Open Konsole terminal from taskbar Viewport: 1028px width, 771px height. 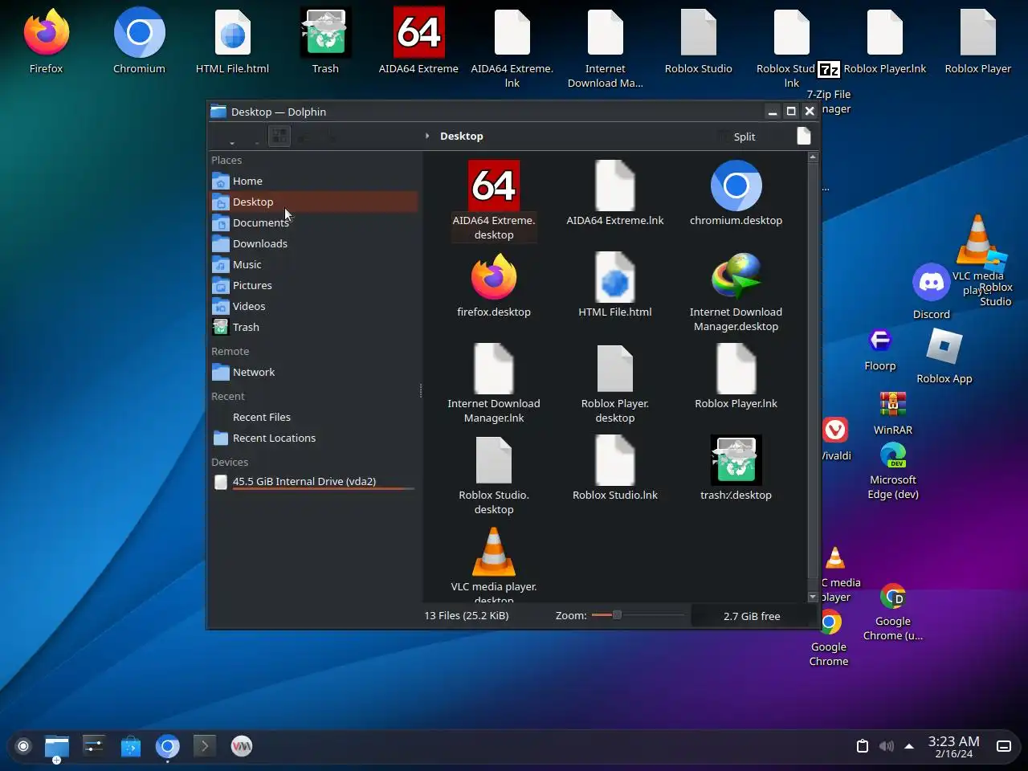[x=205, y=746]
